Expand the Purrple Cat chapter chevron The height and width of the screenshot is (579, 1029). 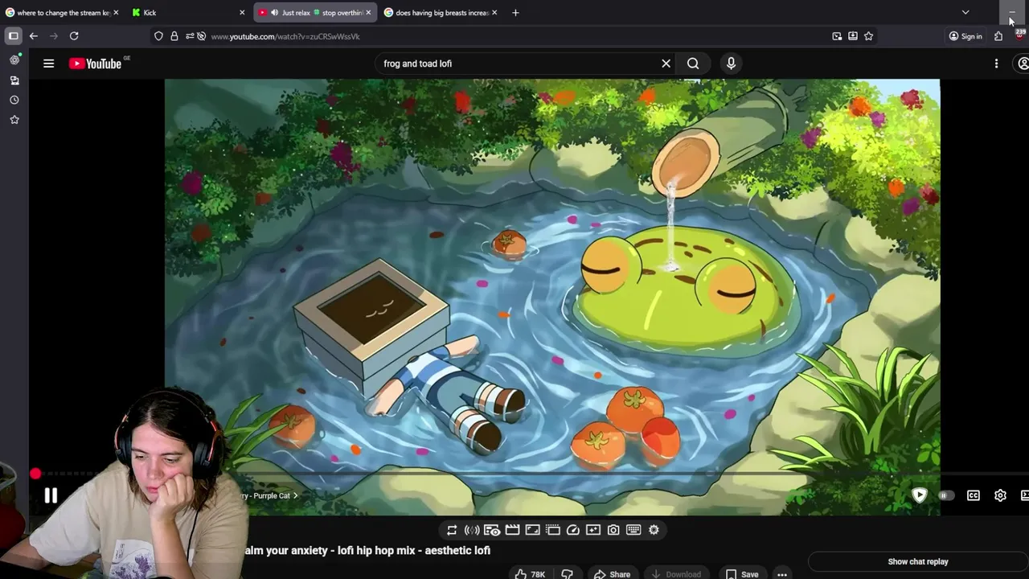click(295, 496)
